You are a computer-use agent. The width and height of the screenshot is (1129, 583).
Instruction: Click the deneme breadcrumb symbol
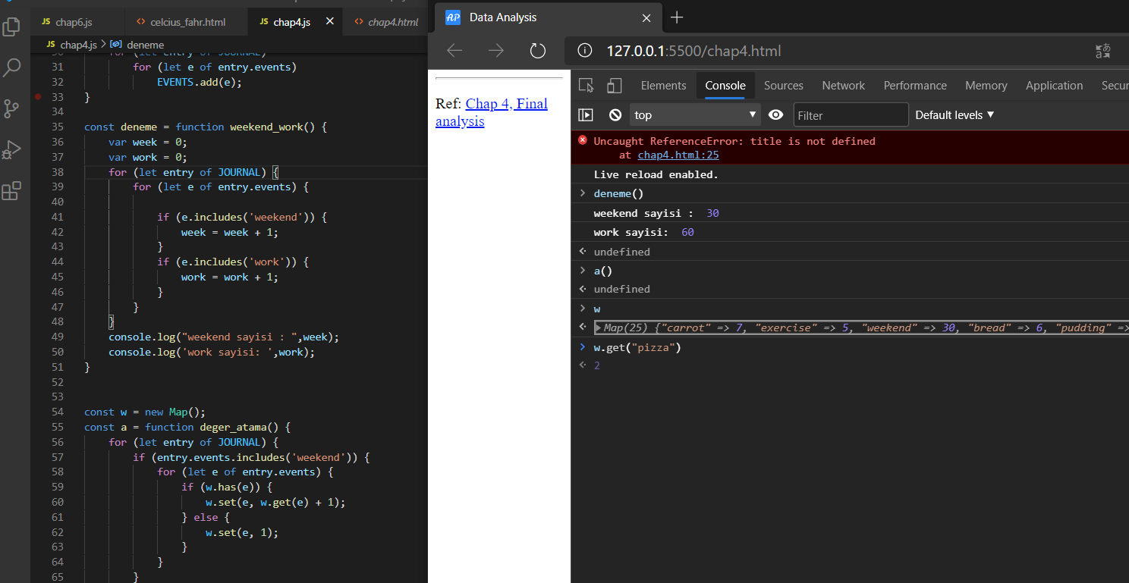tap(137, 45)
